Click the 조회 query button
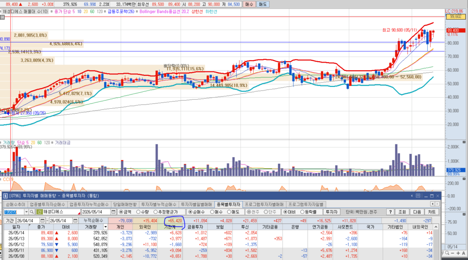This screenshot has height=260, width=468. click(x=402, y=212)
